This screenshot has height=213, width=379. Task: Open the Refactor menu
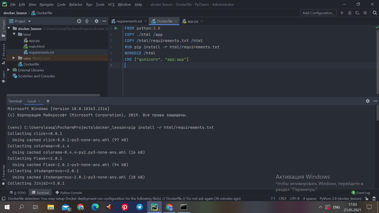(76, 4)
